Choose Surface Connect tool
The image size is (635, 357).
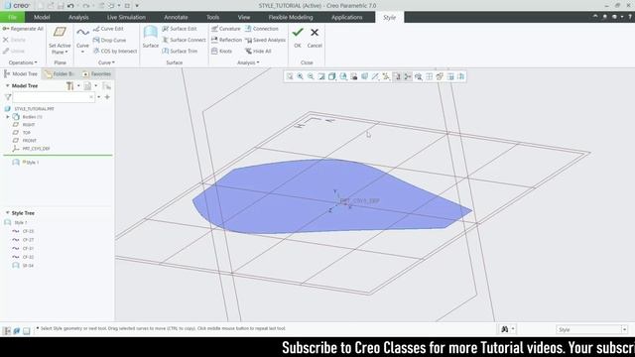pos(184,40)
